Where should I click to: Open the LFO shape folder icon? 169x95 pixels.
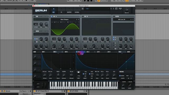tap(78, 72)
